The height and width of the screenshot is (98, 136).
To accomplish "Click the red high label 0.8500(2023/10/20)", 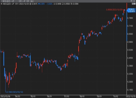I will click(x=114, y=10).
